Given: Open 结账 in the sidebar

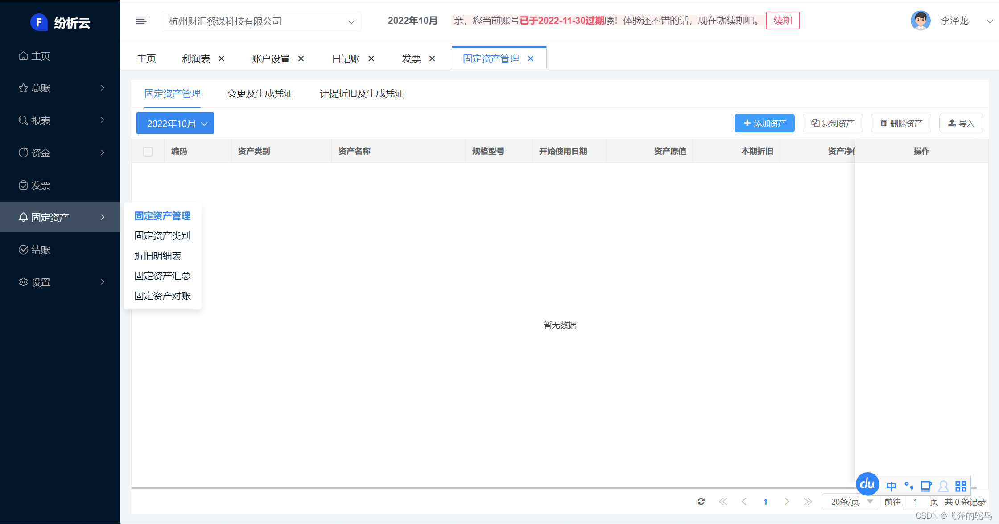Looking at the screenshot, I should [x=41, y=250].
